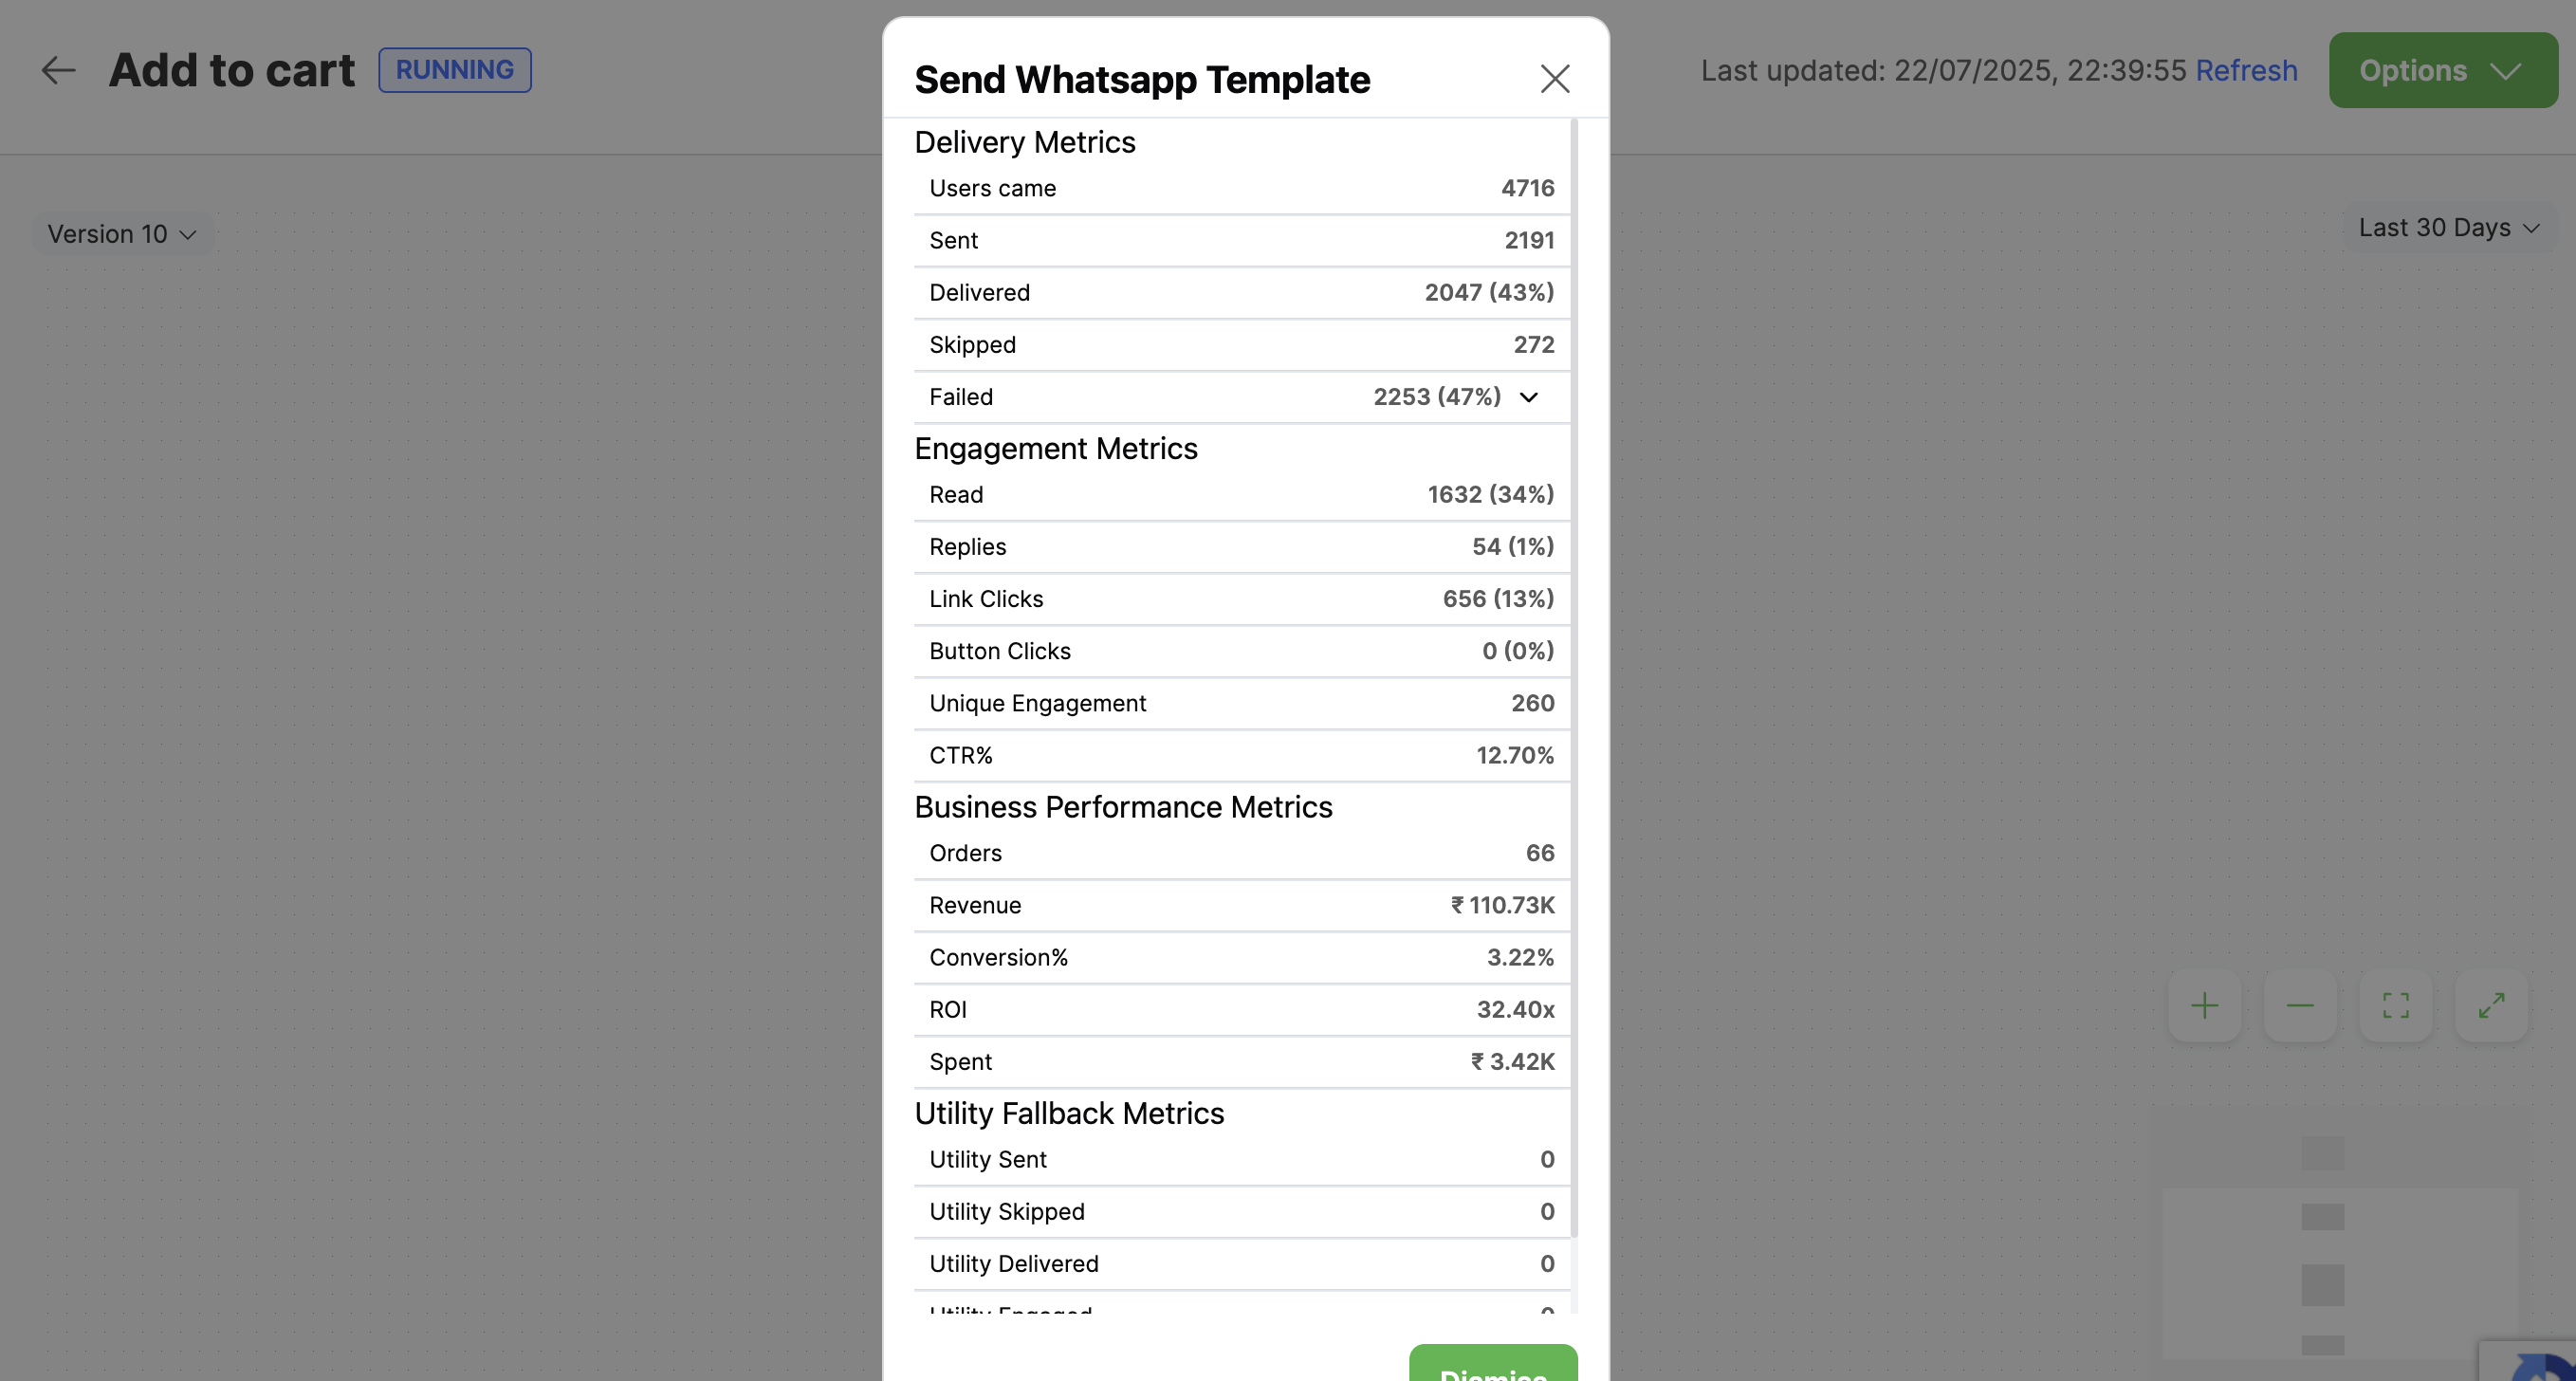Click the expand fullscreen arrows icon
2576x1381 pixels.
(2491, 1005)
